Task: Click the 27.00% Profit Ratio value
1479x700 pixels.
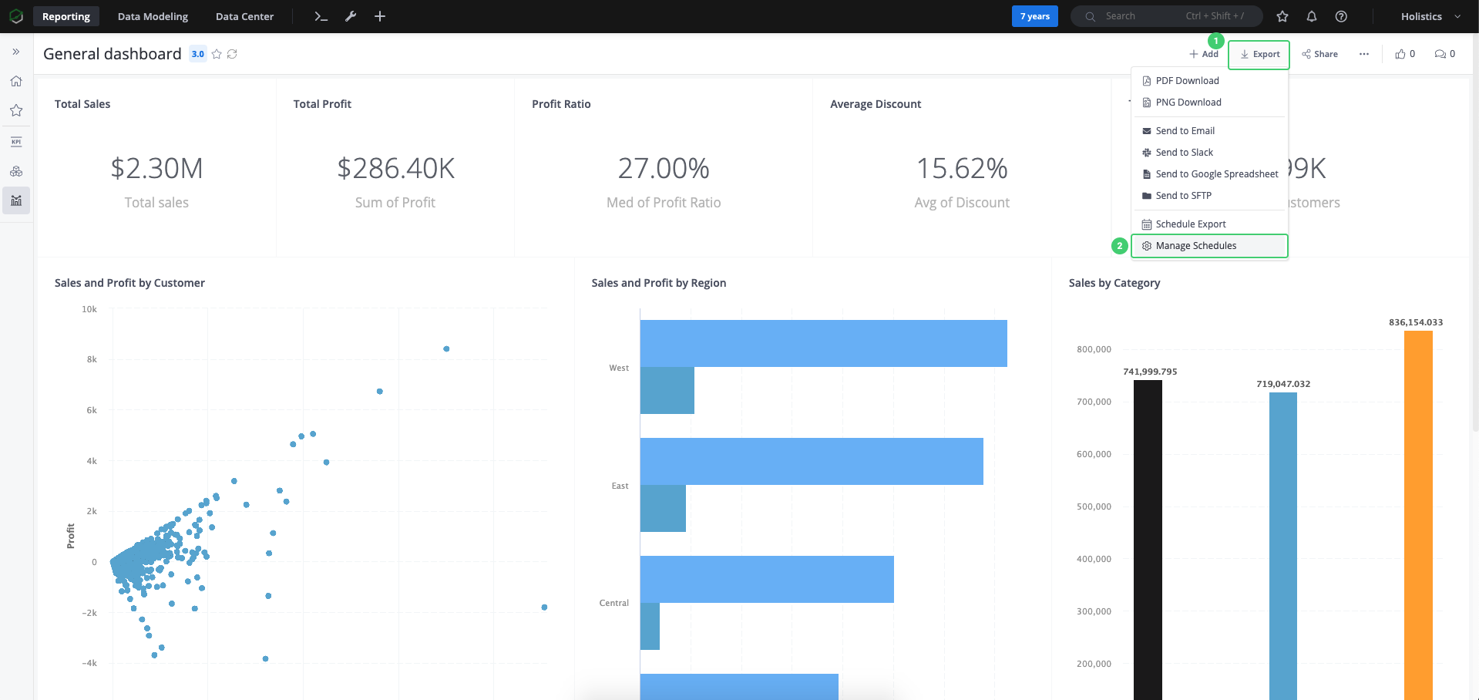Action: [664, 168]
